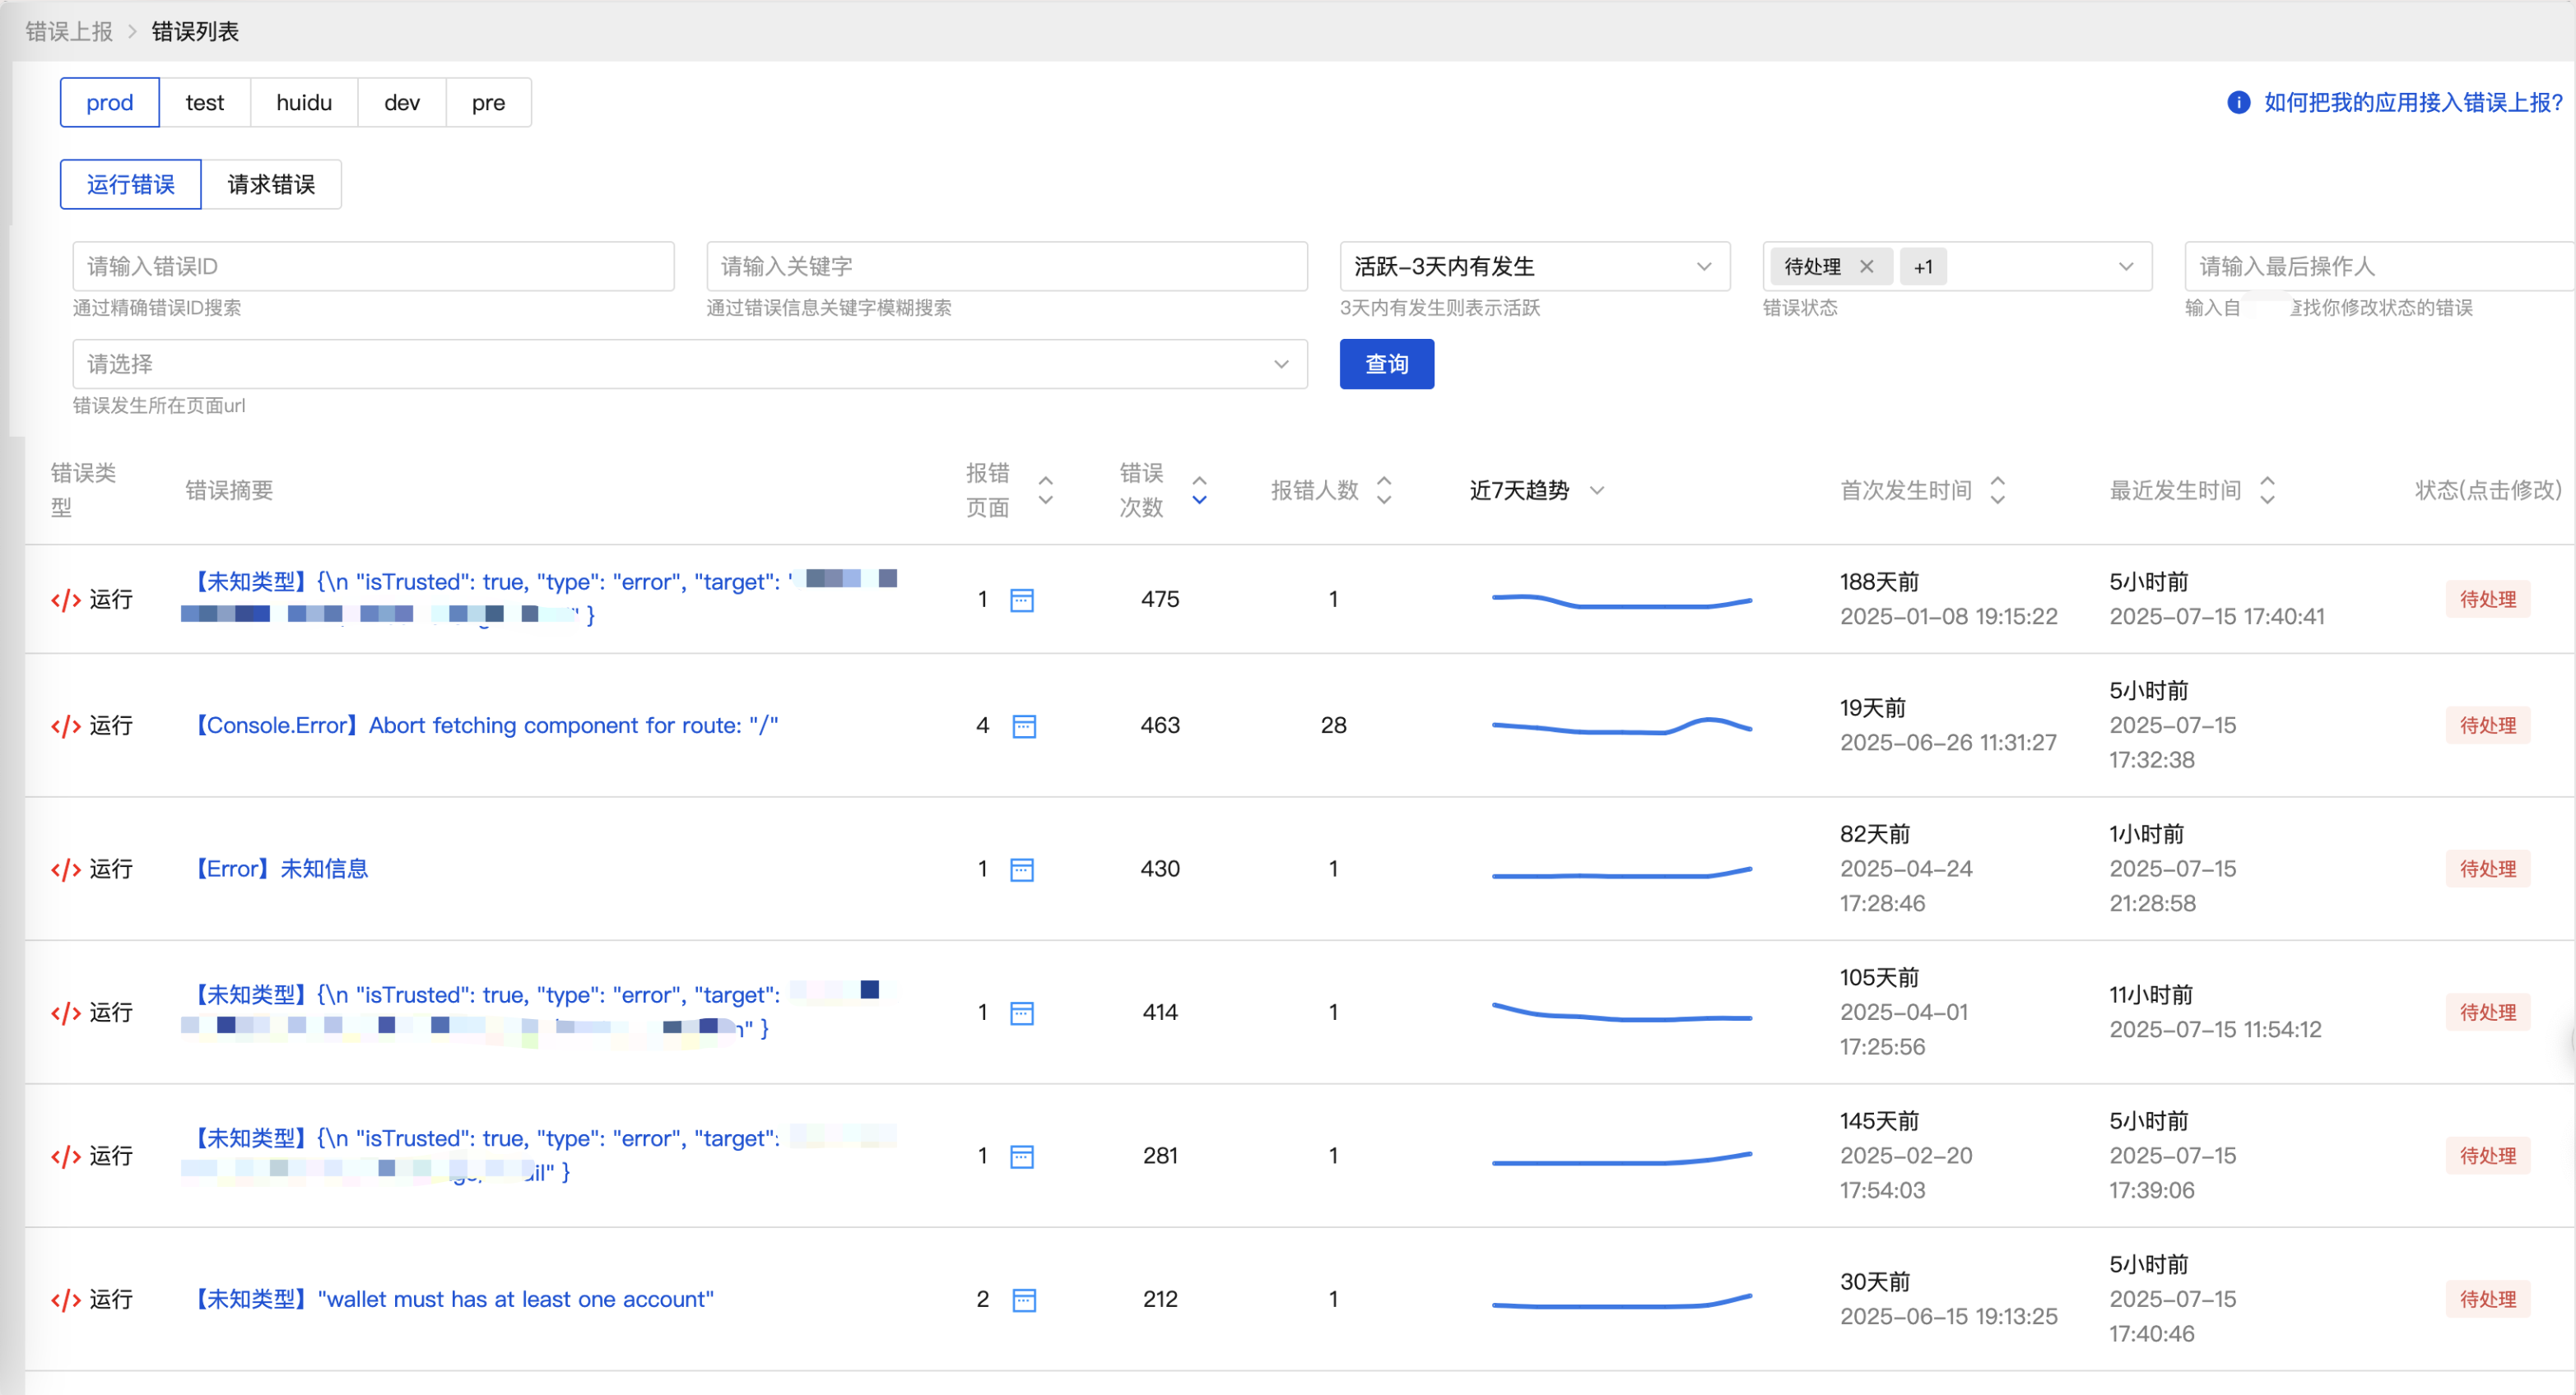Open page icon in the 475-errors row
This screenshot has height=1395, width=2576.
click(1021, 600)
